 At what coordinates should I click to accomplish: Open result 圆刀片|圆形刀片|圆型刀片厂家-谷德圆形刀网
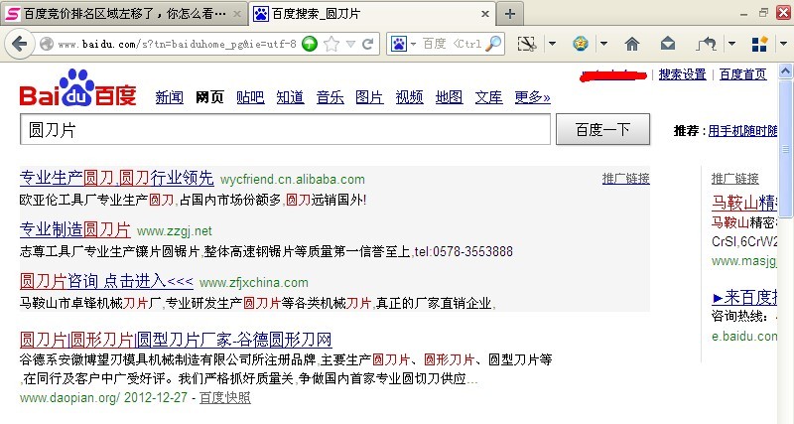(176, 339)
